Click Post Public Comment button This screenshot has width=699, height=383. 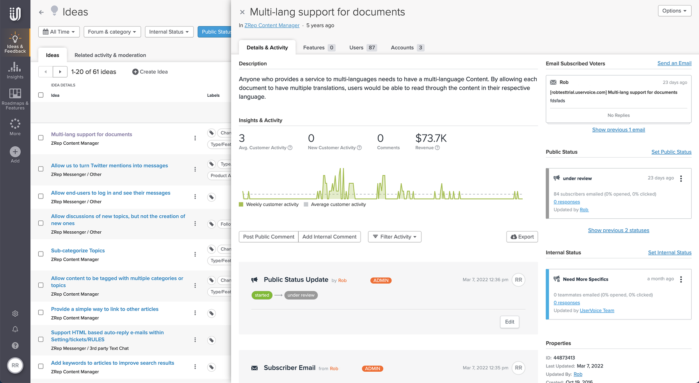[x=269, y=237]
